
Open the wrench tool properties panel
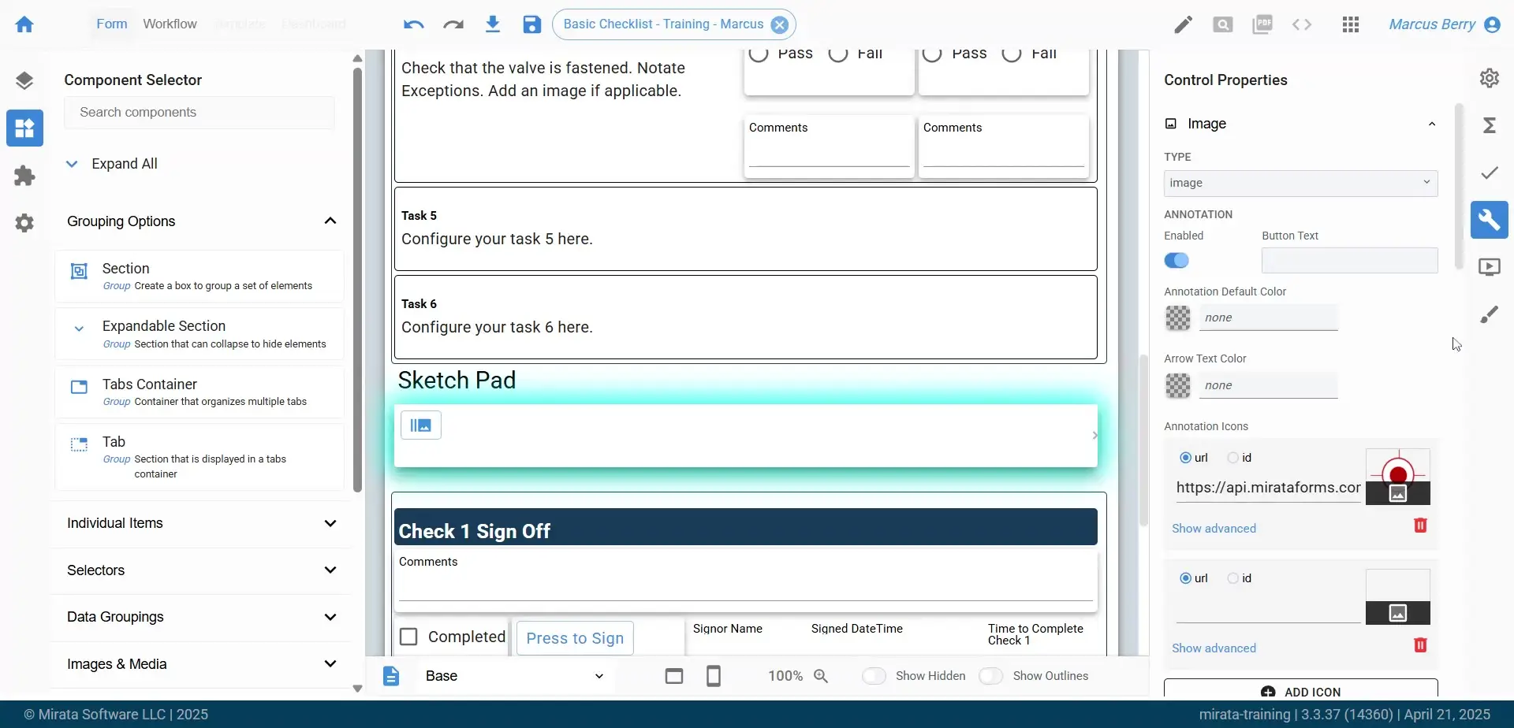pos(1490,220)
